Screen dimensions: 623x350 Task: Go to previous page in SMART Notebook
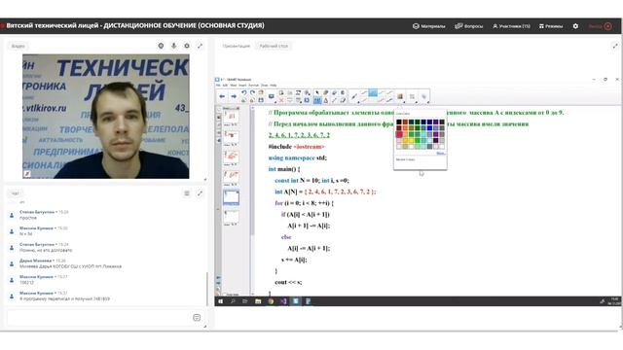(x=222, y=96)
